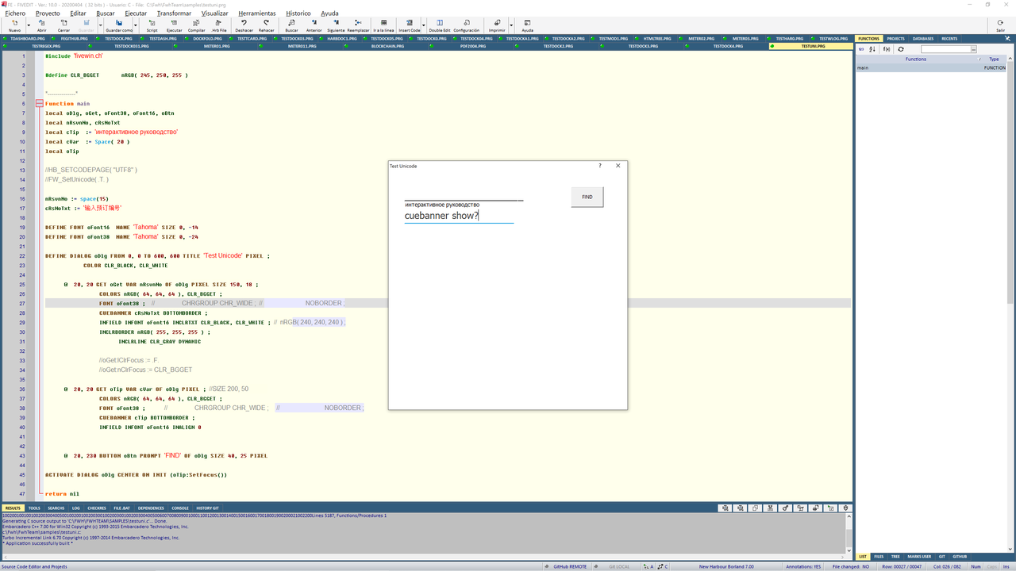Open Configuración from the toolbar
This screenshot has height=571, width=1016.
(x=466, y=25)
